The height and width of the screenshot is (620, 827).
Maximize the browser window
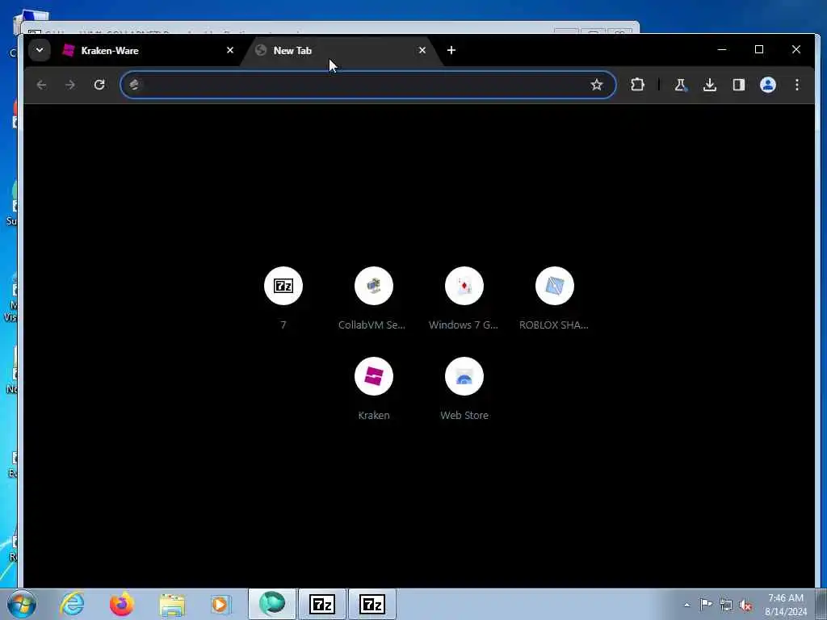coord(759,49)
